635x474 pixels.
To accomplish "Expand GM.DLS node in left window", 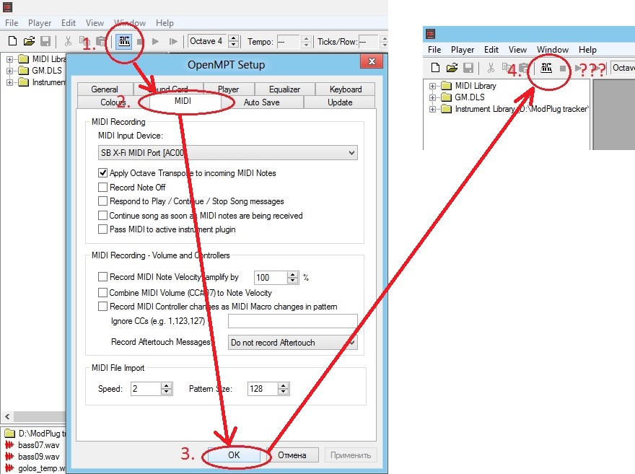I will point(9,71).
